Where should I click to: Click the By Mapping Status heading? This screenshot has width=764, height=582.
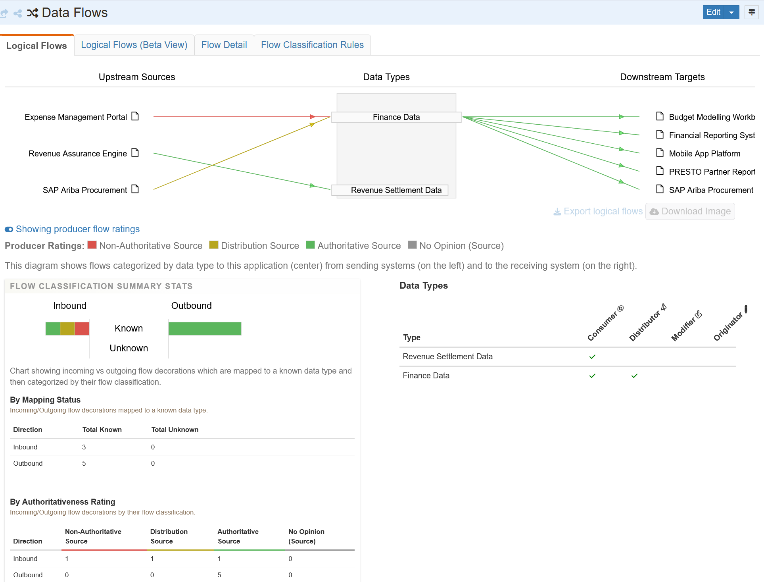click(x=45, y=400)
